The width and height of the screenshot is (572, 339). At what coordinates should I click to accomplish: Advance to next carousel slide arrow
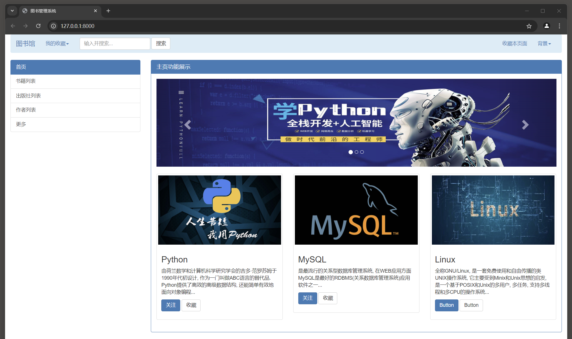pyautogui.click(x=525, y=125)
